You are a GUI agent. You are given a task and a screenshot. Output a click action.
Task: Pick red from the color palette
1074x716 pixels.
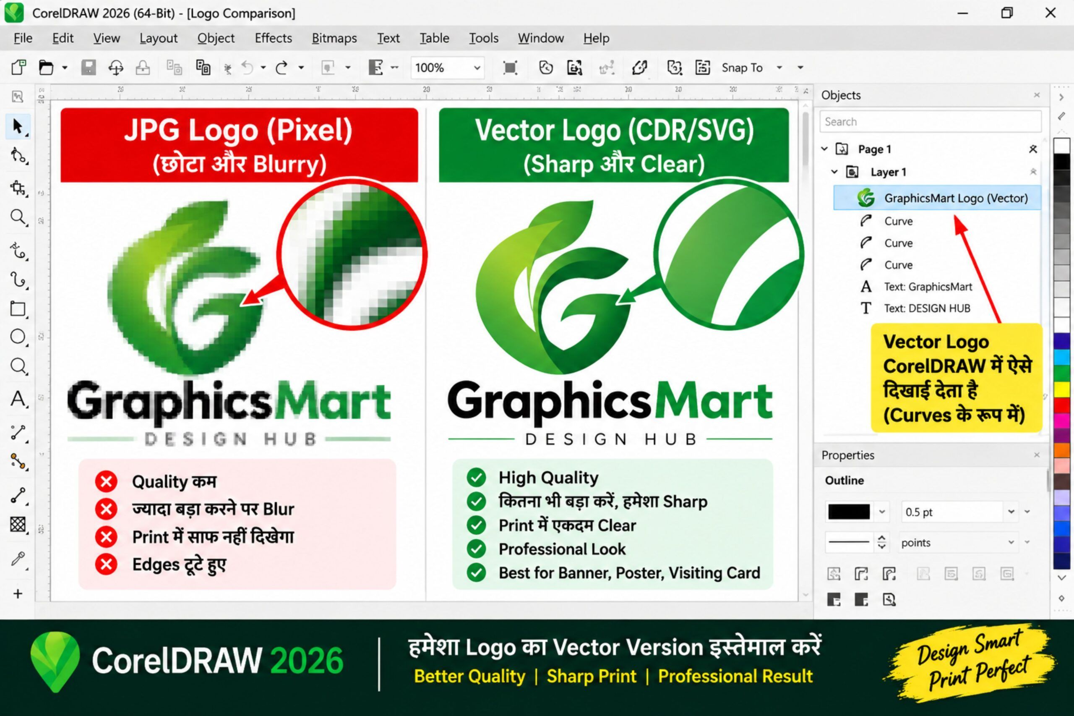pyautogui.click(x=1062, y=405)
